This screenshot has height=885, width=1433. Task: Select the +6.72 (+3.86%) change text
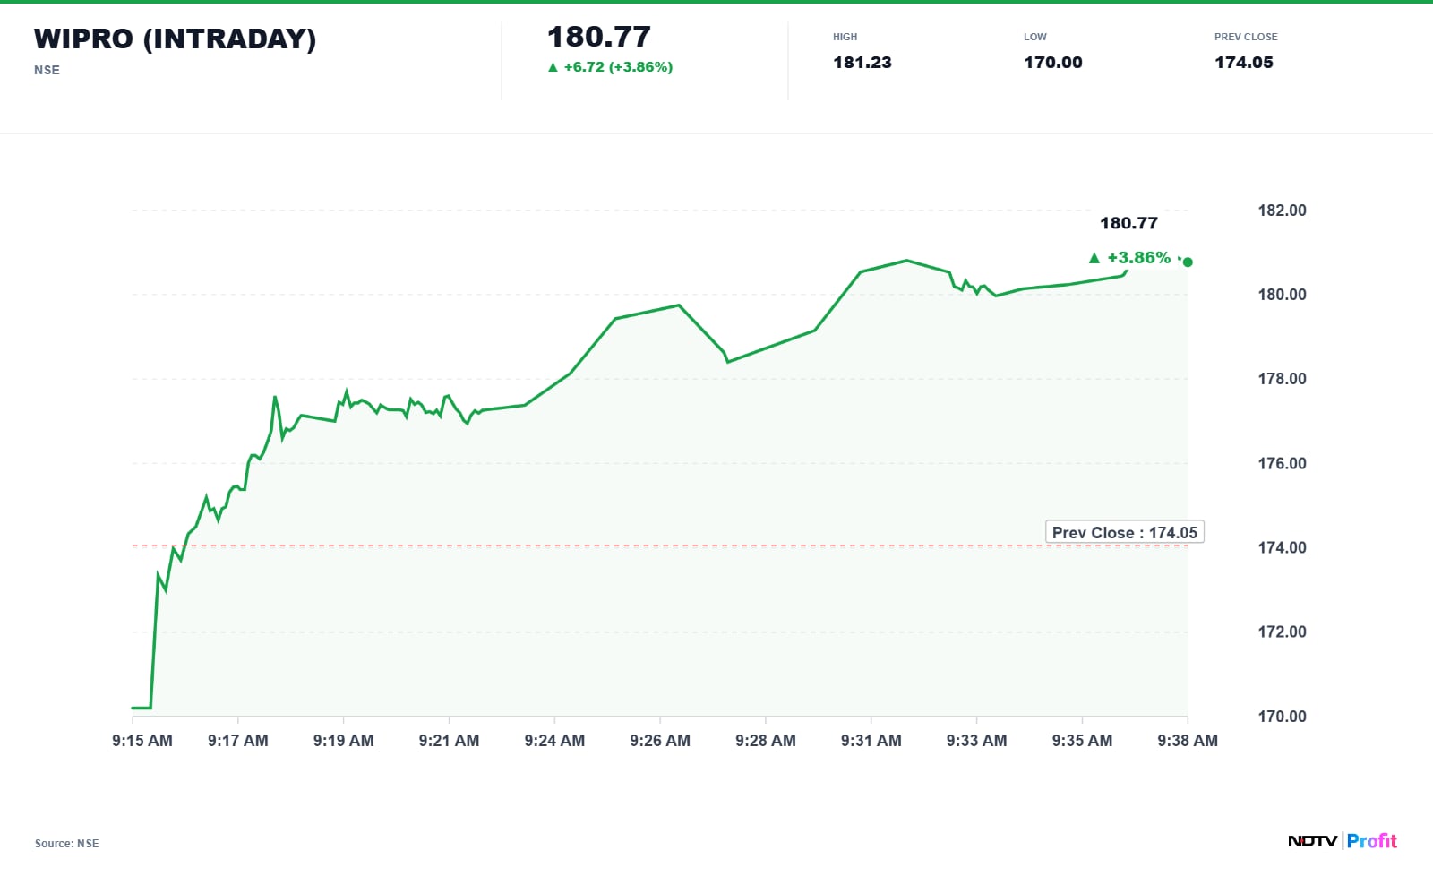pyautogui.click(x=618, y=67)
